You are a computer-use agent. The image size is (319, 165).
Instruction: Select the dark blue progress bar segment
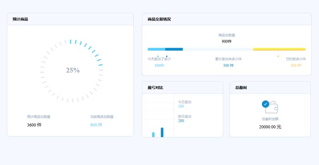[174, 49]
